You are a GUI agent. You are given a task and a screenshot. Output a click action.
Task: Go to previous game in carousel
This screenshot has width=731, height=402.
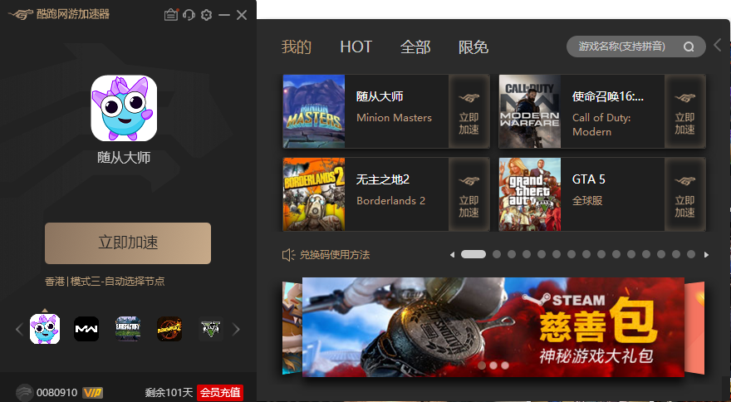[x=19, y=329]
